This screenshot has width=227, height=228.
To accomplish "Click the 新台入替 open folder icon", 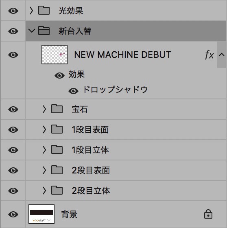I will [x=44, y=31].
